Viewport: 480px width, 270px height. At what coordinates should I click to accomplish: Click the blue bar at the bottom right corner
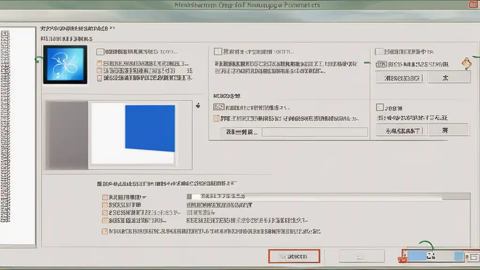[435, 256]
